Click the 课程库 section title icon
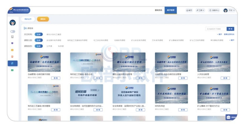Image resolution: width=247 pixels, height=127 pixels. 26,28
